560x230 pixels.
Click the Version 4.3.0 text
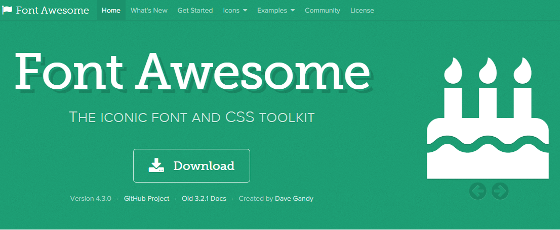click(x=91, y=198)
